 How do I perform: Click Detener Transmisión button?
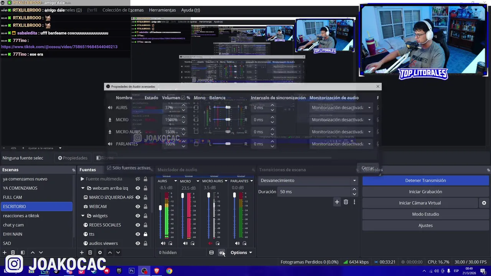tap(425, 181)
